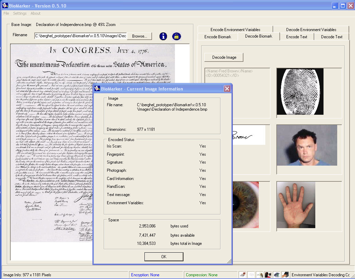
Task: Click the iris scan icon in status bar
Action: [x=277, y=275]
